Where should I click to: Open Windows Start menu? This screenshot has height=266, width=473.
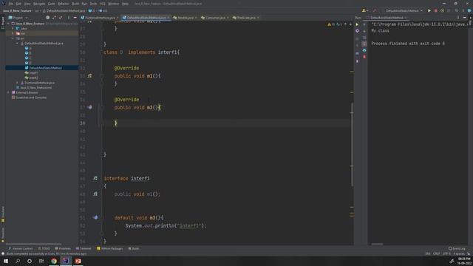pyautogui.click(x=6, y=261)
